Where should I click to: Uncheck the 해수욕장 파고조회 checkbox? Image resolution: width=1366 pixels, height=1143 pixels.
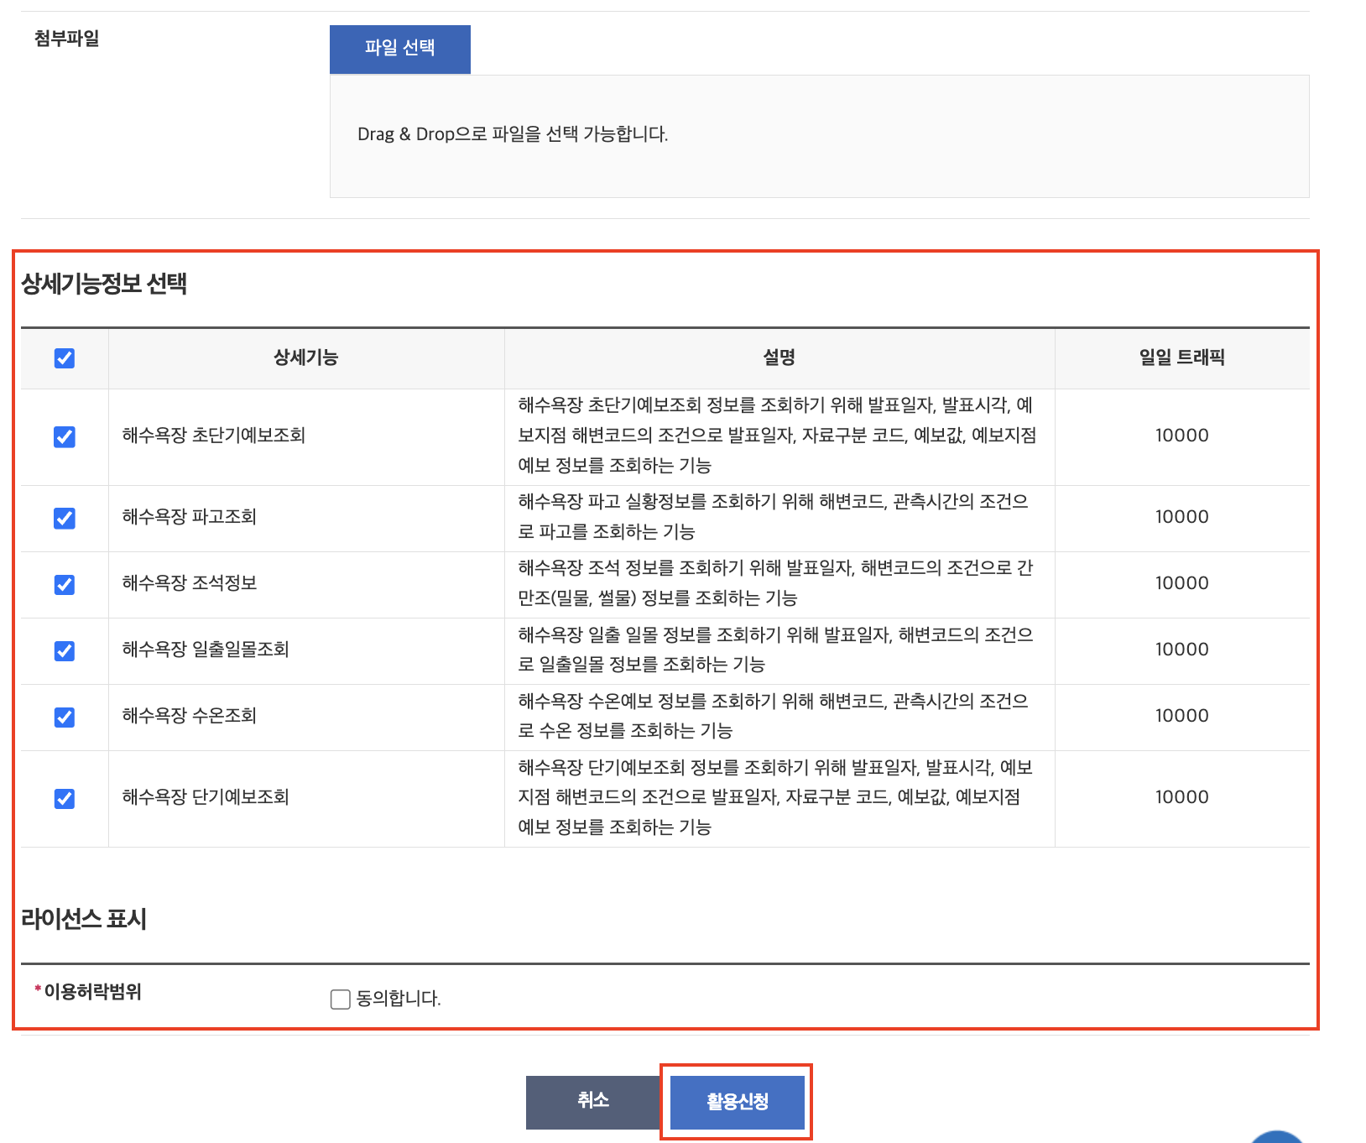65,518
